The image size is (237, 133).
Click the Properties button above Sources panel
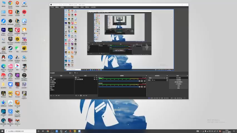[71, 73]
